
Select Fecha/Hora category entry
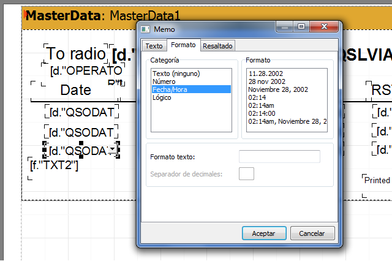click(x=170, y=89)
